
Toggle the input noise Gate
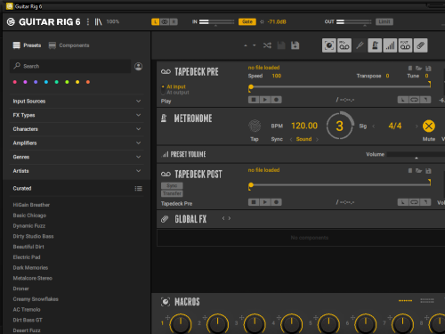pyautogui.click(x=247, y=21)
